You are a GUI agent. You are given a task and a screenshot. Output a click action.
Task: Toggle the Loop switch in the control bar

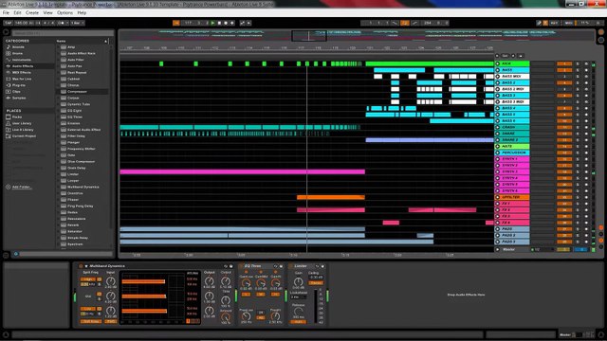pos(405,23)
